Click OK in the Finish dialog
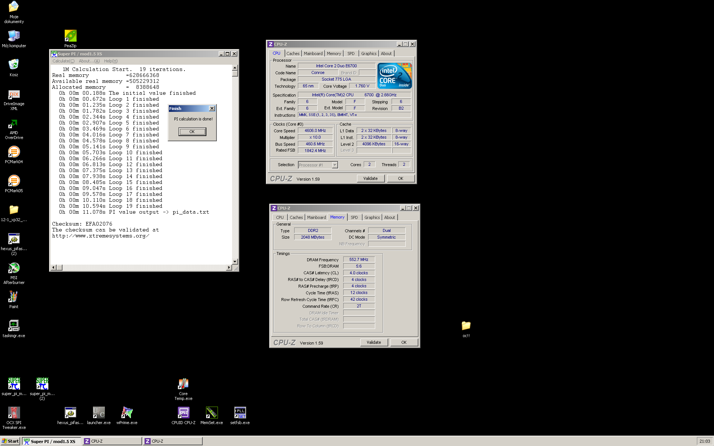714x446 pixels. 192,132
